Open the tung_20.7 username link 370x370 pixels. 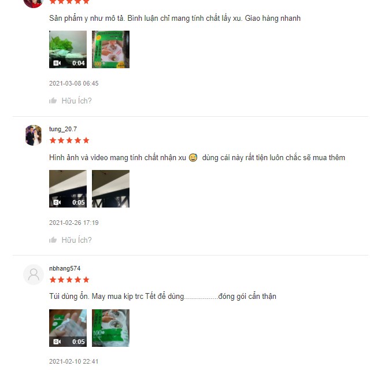(x=63, y=129)
